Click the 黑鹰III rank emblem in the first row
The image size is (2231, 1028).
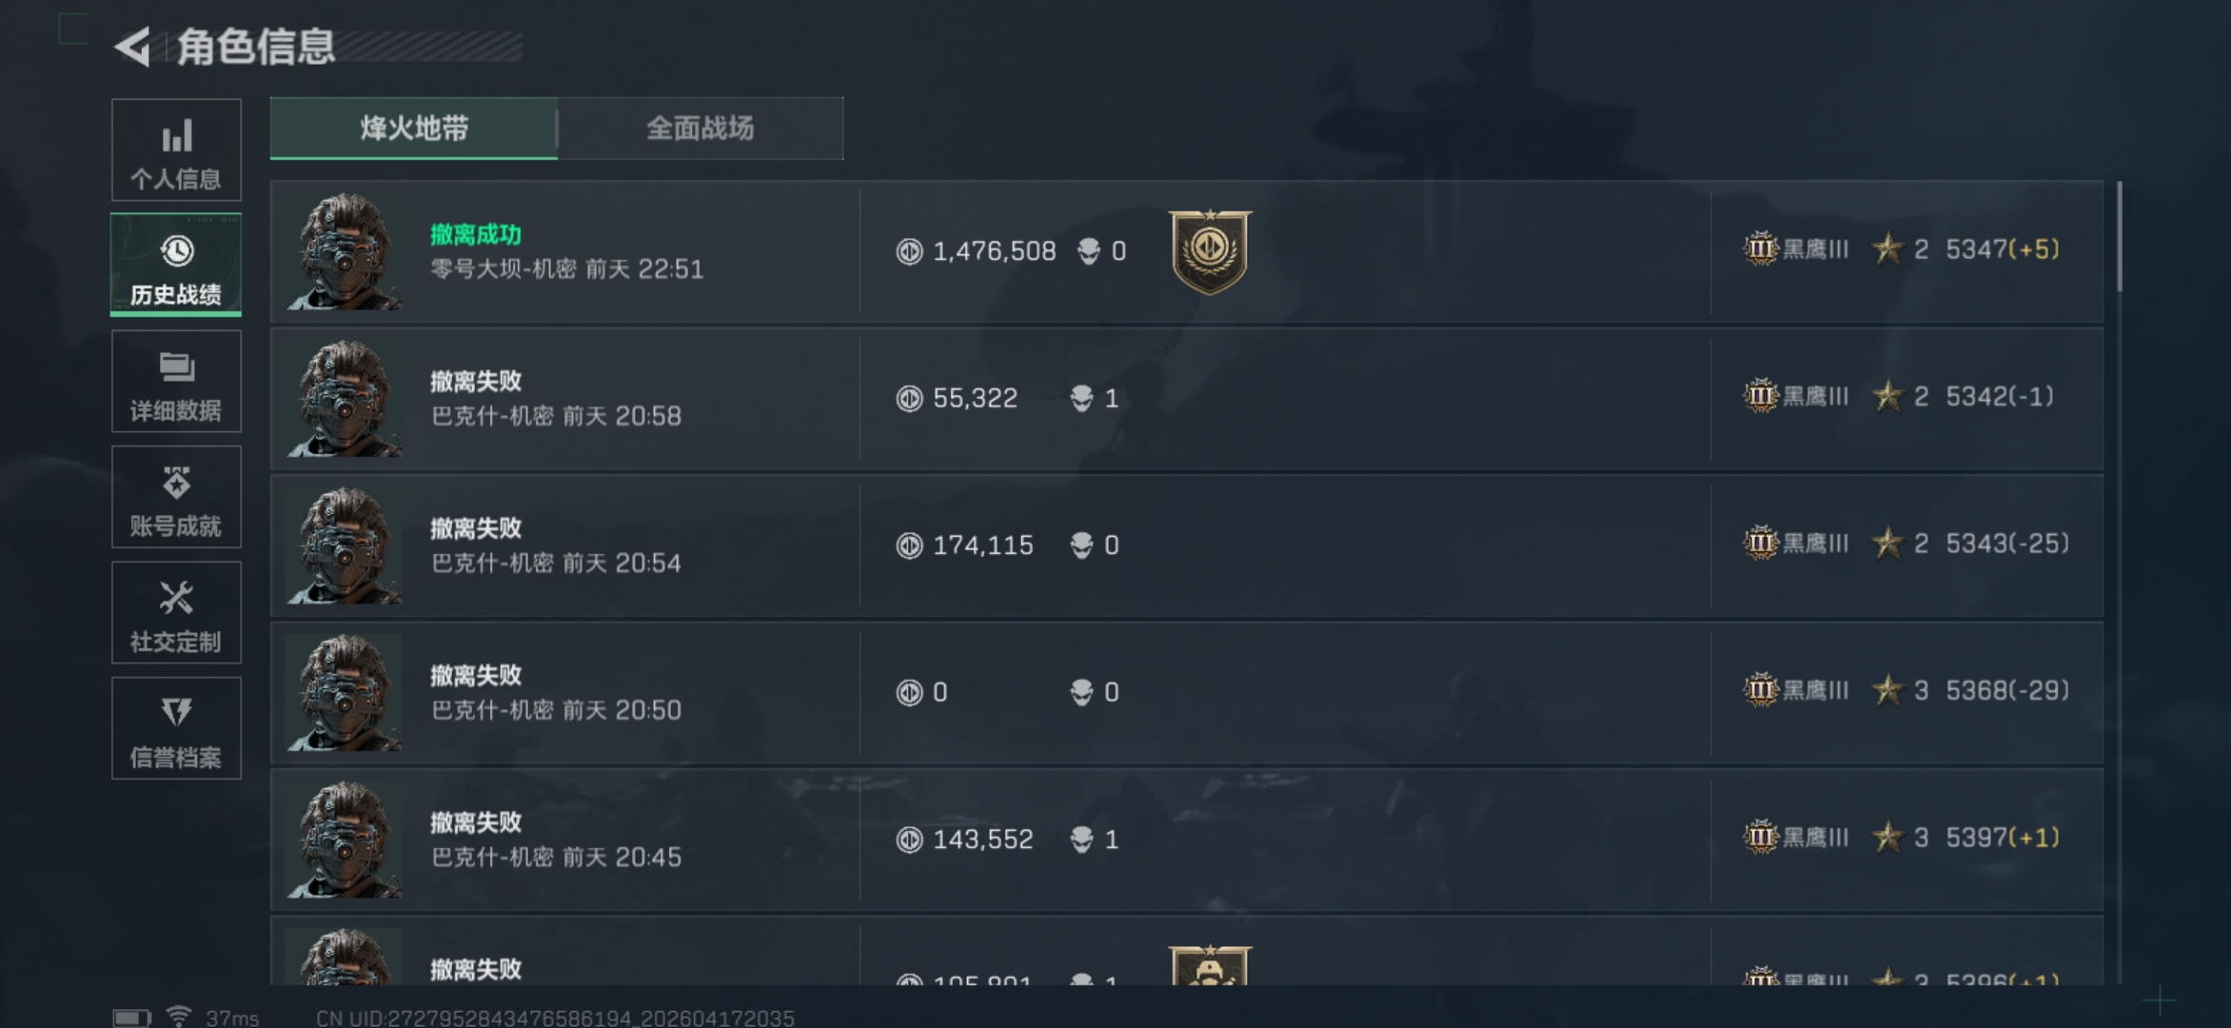pyautogui.click(x=1760, y=249)
